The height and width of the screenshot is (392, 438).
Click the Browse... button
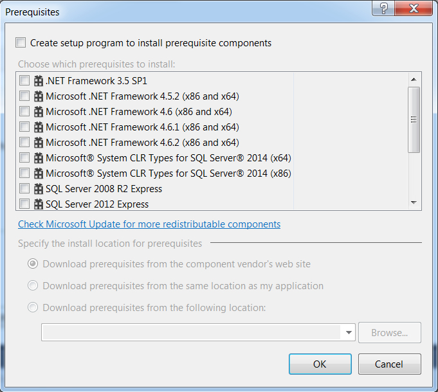(390, 333)
